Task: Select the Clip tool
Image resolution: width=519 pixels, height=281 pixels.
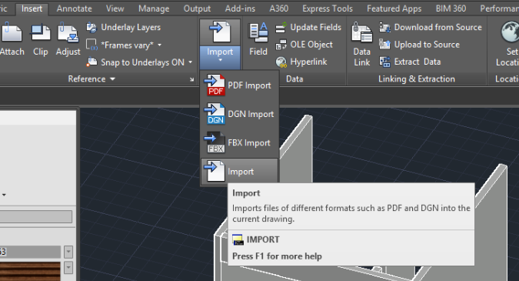Action: tap(41, 38)
